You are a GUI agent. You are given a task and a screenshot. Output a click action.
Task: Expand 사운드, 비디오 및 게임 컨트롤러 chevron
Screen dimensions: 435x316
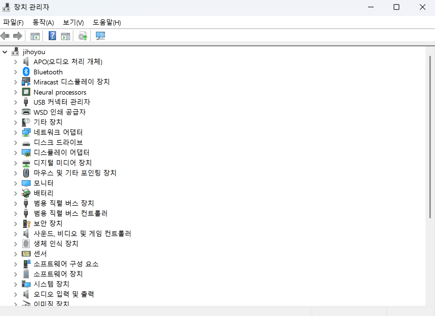pos(16,234)
